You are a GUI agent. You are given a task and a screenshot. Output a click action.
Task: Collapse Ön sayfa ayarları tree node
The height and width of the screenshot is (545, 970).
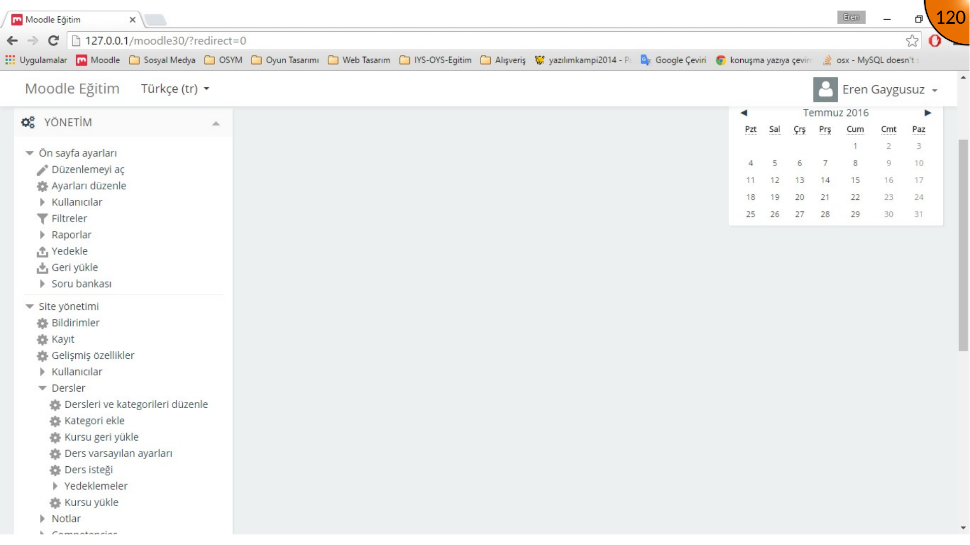pyautogui.click(x=30, y=153)
